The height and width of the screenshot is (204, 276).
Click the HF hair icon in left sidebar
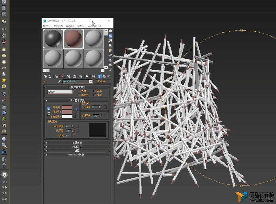tap(4, 125)
